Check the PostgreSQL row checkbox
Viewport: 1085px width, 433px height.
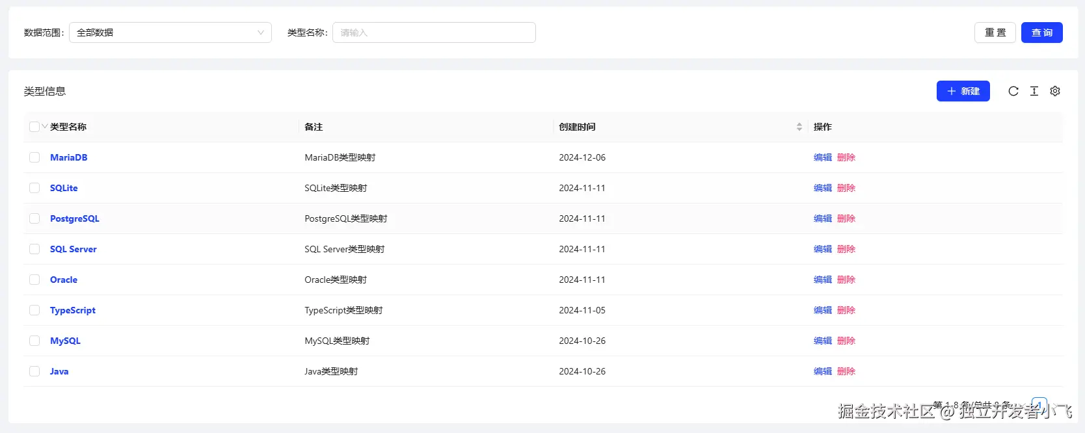pyautogui.click(x=34, y=218)
